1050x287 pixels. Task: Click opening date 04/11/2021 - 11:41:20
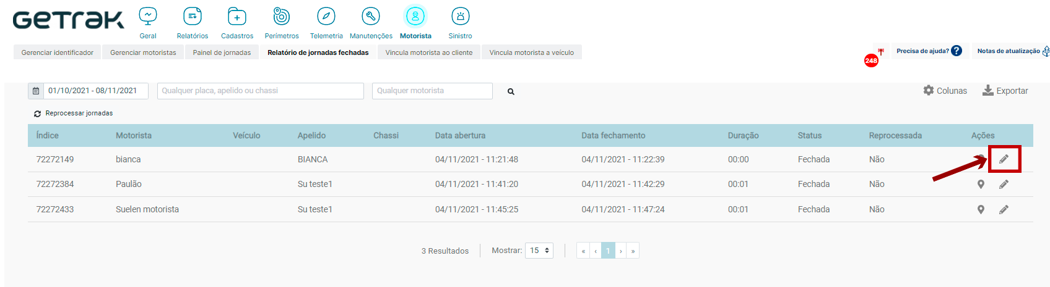point(477,184)
